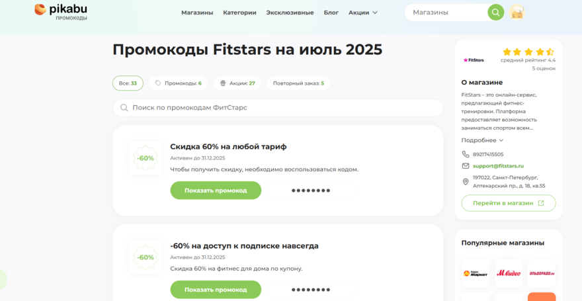The width and height of the screenshot is (582, 301).
Task: Open the Блог menu item
Action: pyautogui.click(x=331, y=13)
